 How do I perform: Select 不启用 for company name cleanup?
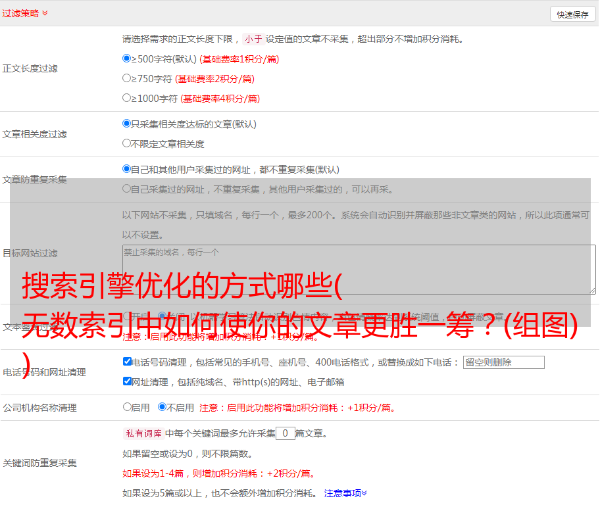[x=162, y=407]
